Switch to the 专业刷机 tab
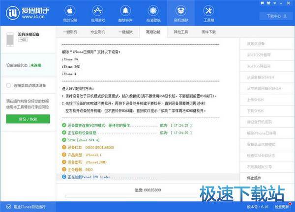 pyautogui.click(x=98, y=32)
